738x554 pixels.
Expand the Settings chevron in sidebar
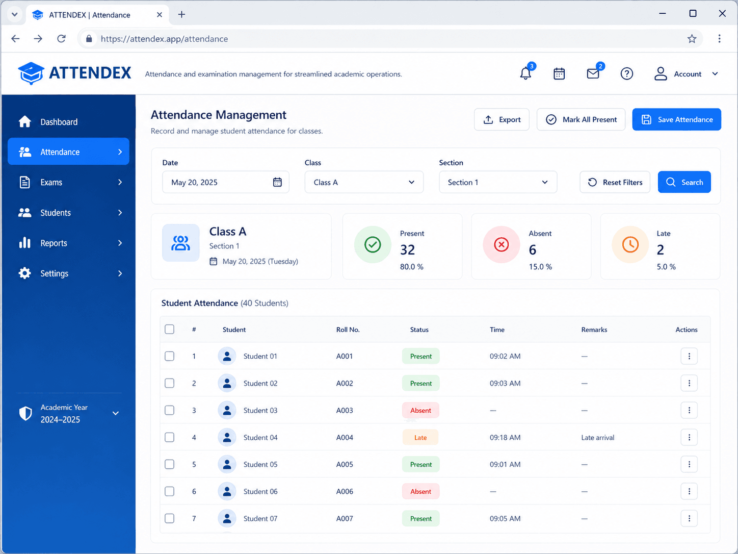click(x=120, y=273)
